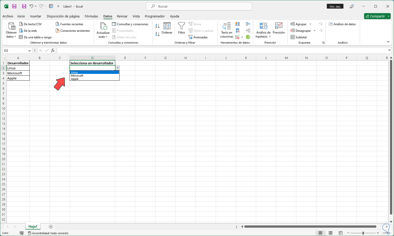Click the Compartir button
The height and width of the screenshot is (236, 394).
tap(377, 16)
